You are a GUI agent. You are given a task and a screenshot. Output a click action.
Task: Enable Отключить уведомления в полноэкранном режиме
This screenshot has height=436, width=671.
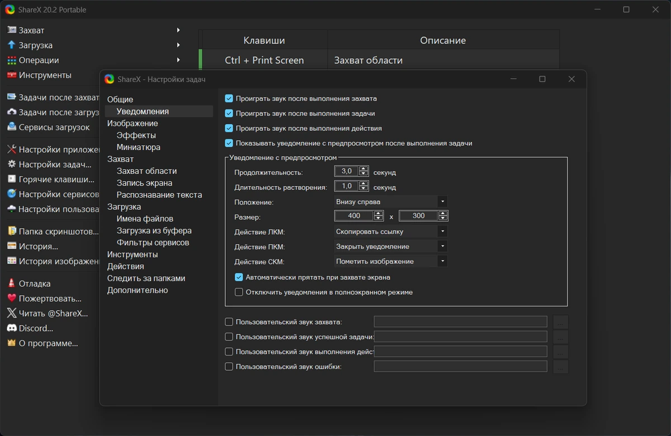pos(239,292)
